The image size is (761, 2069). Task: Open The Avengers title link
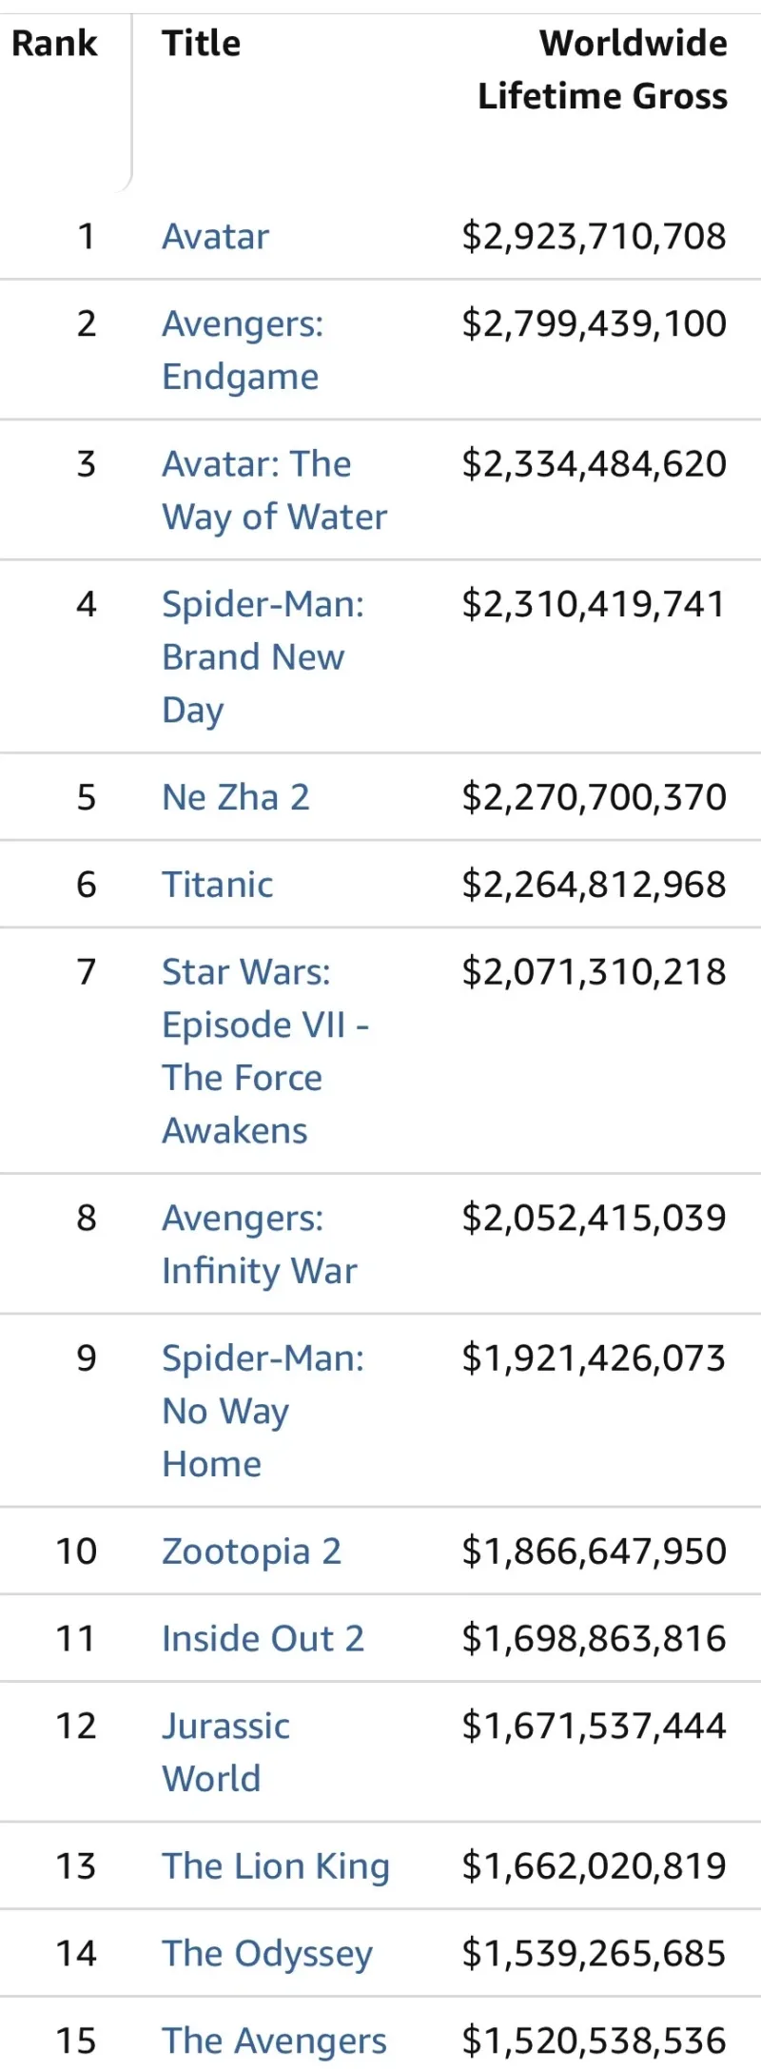[x=274, y=2041]
